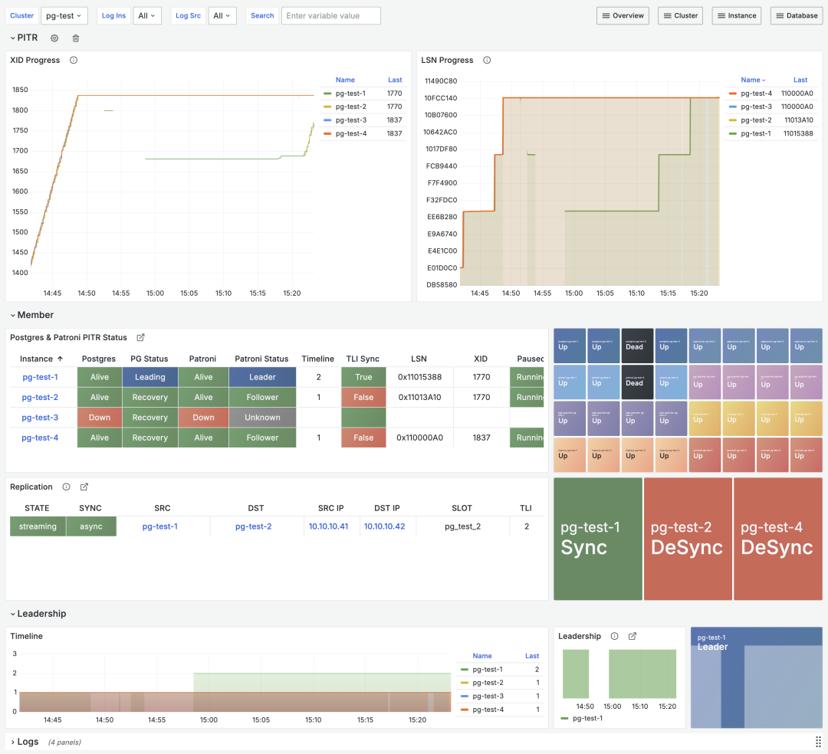Open the Log Src All dropdown
The width and height of the screenshot is (828, 754).
coord(222,16)
